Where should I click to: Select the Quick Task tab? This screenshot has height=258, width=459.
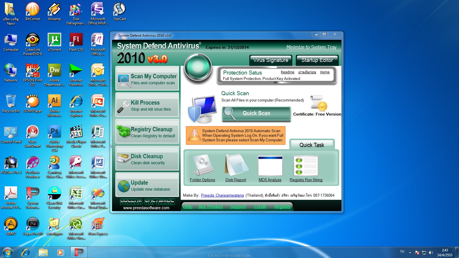click(312, 145)
